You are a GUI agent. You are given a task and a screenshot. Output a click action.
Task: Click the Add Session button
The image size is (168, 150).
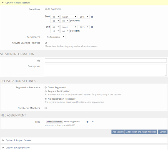118,132
